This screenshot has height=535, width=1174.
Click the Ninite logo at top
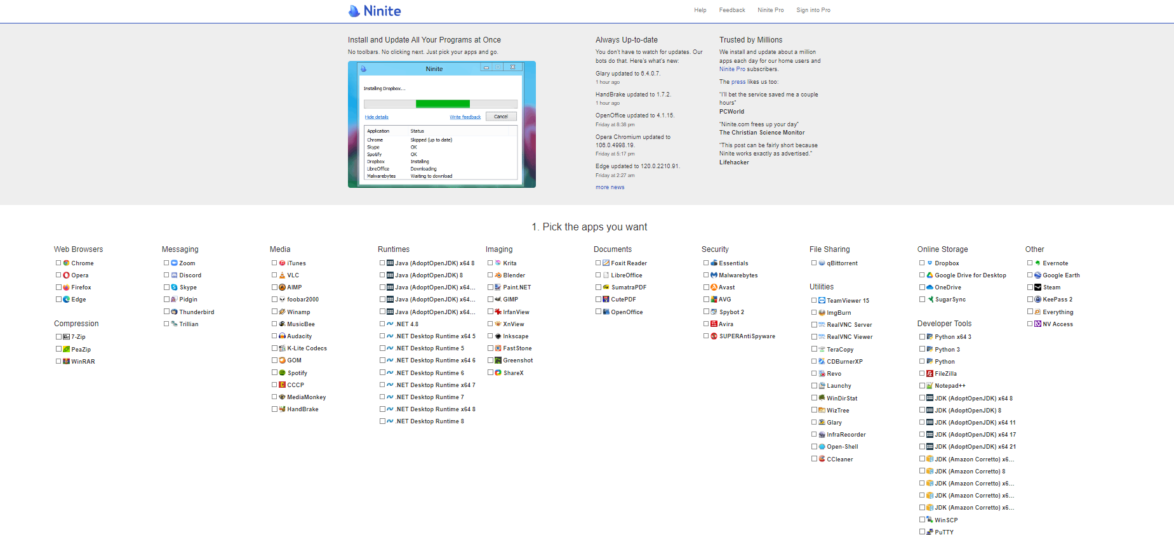[x=375, y=11]
